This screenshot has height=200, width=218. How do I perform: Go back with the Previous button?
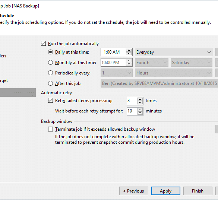tap(134, 191)
